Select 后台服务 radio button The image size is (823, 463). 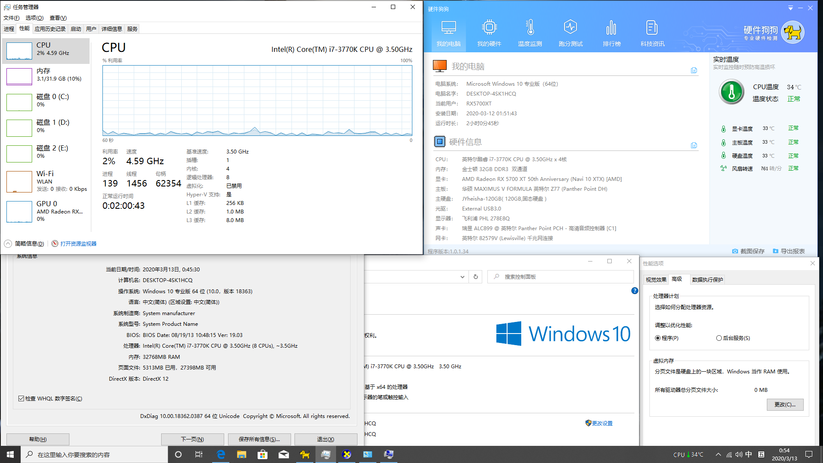[719, 338]
